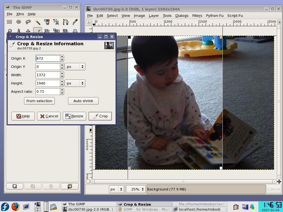The width and height of the screenshot is (283, 212).
Task: Launch Firefox from the taskbar
Action: [15, 206]
